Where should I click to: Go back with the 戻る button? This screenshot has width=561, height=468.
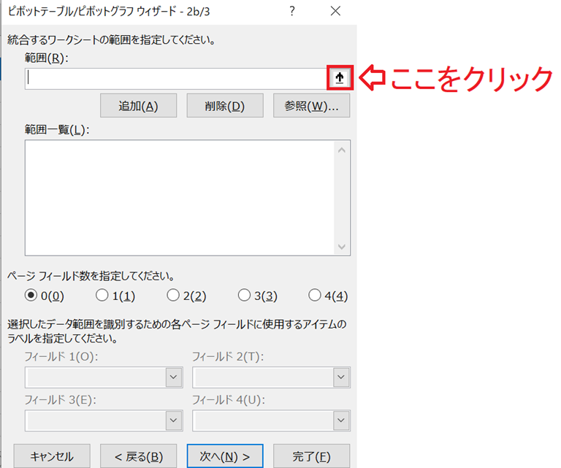[x=138, y=456]
